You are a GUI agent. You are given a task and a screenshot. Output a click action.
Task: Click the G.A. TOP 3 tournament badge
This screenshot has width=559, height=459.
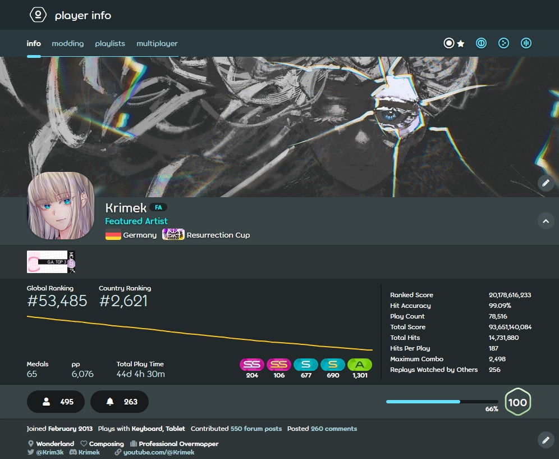(51, 262)
